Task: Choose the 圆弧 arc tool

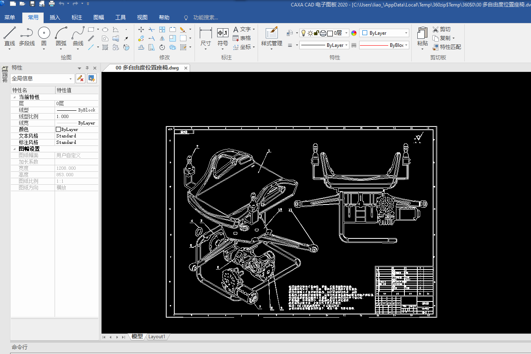Action: click(x=61, y=33)
